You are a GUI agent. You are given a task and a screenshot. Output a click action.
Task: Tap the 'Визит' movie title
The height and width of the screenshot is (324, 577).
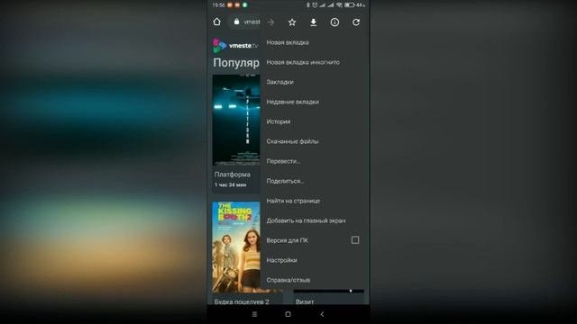coord(305,301)
